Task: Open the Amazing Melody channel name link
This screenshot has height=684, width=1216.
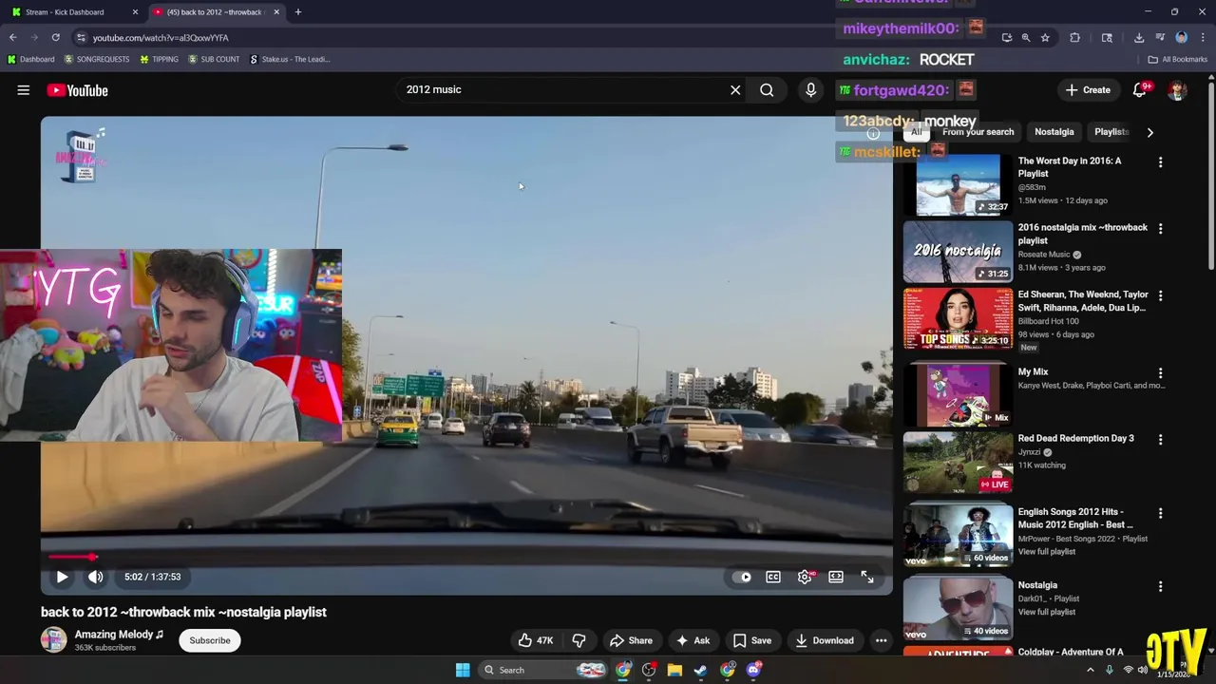Action: click(119, 634)
